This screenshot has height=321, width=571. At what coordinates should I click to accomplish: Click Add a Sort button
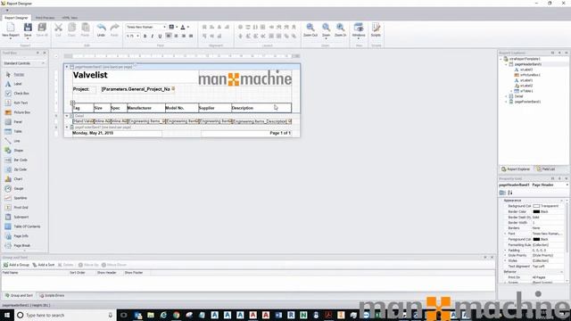44,265
